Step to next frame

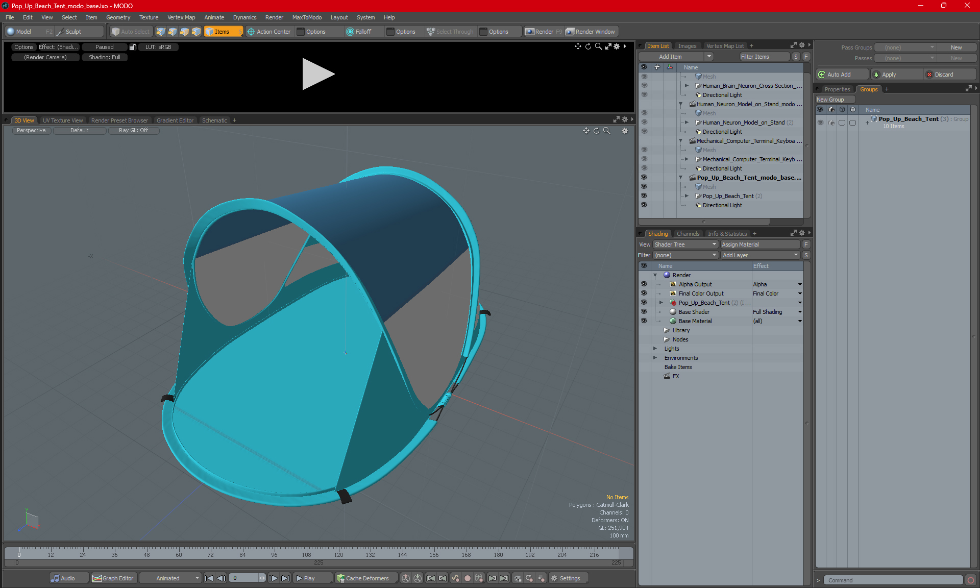coord(273,578)
